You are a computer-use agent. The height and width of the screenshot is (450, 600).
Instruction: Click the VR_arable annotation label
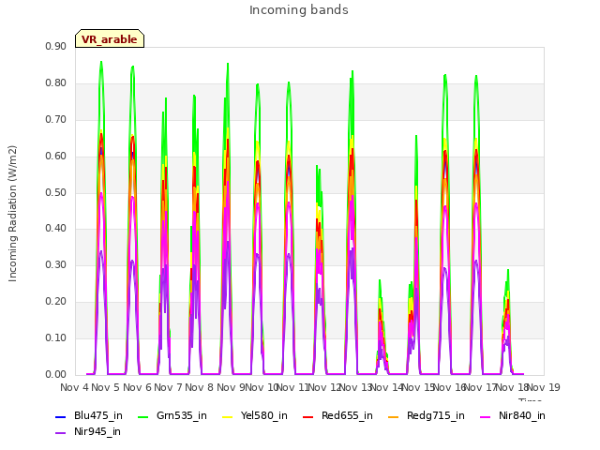[110, 39]
